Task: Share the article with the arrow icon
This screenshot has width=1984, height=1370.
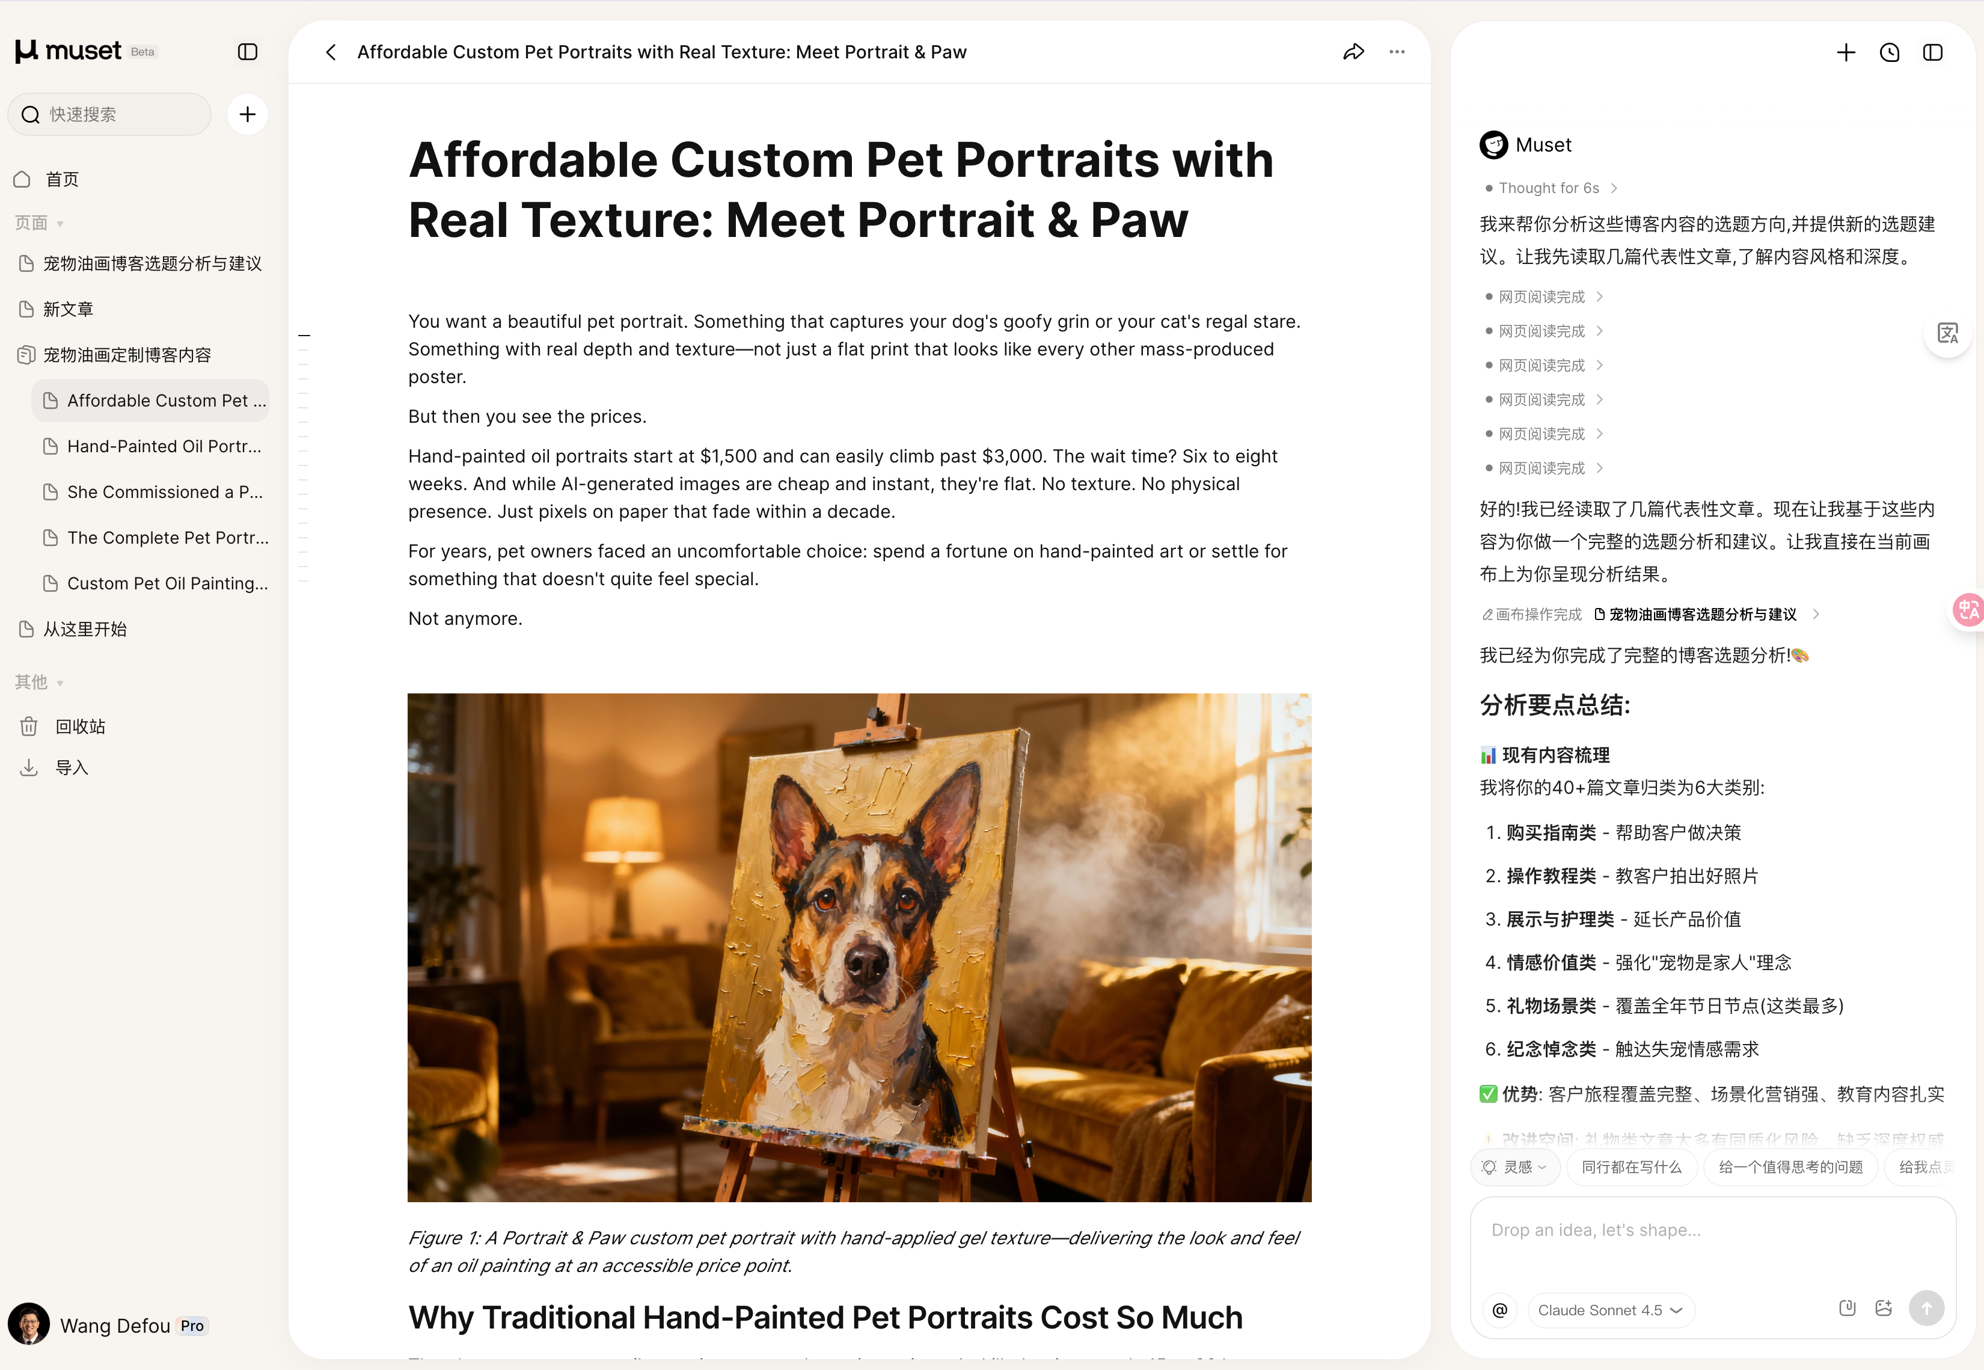Action: [1353, 52]
